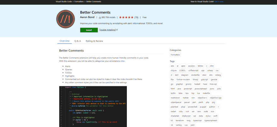The height and width of the screenshot is (127, 277).
Task: Select the objectpascal tag
Action: tap(176, 102)
